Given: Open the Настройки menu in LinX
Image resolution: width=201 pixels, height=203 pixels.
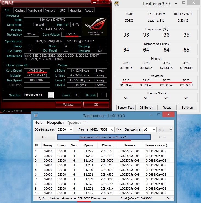Looking at the screenshot, I should 55,122.
